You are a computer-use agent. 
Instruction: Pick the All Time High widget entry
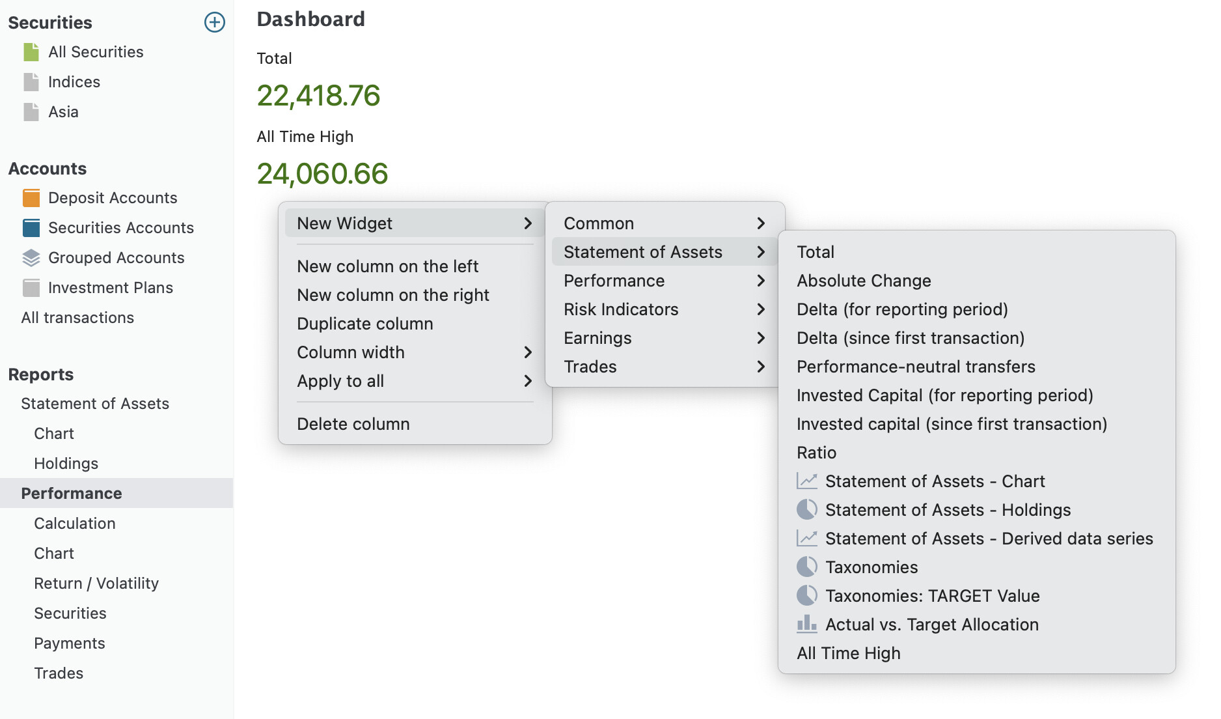coord(849,653)
